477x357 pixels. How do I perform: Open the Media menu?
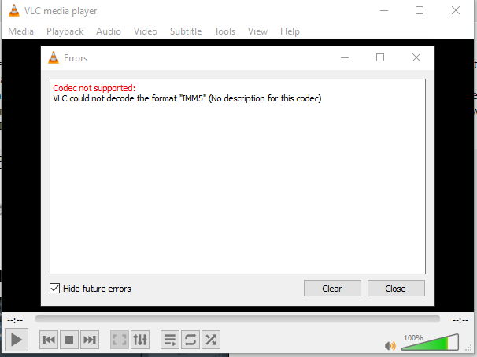(x=20, y=31)
